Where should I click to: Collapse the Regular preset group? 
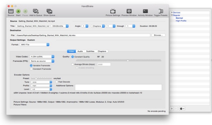point(172,15)
